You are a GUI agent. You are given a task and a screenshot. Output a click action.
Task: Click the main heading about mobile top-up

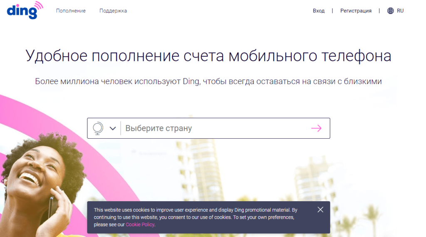click(x=208, y=56)
